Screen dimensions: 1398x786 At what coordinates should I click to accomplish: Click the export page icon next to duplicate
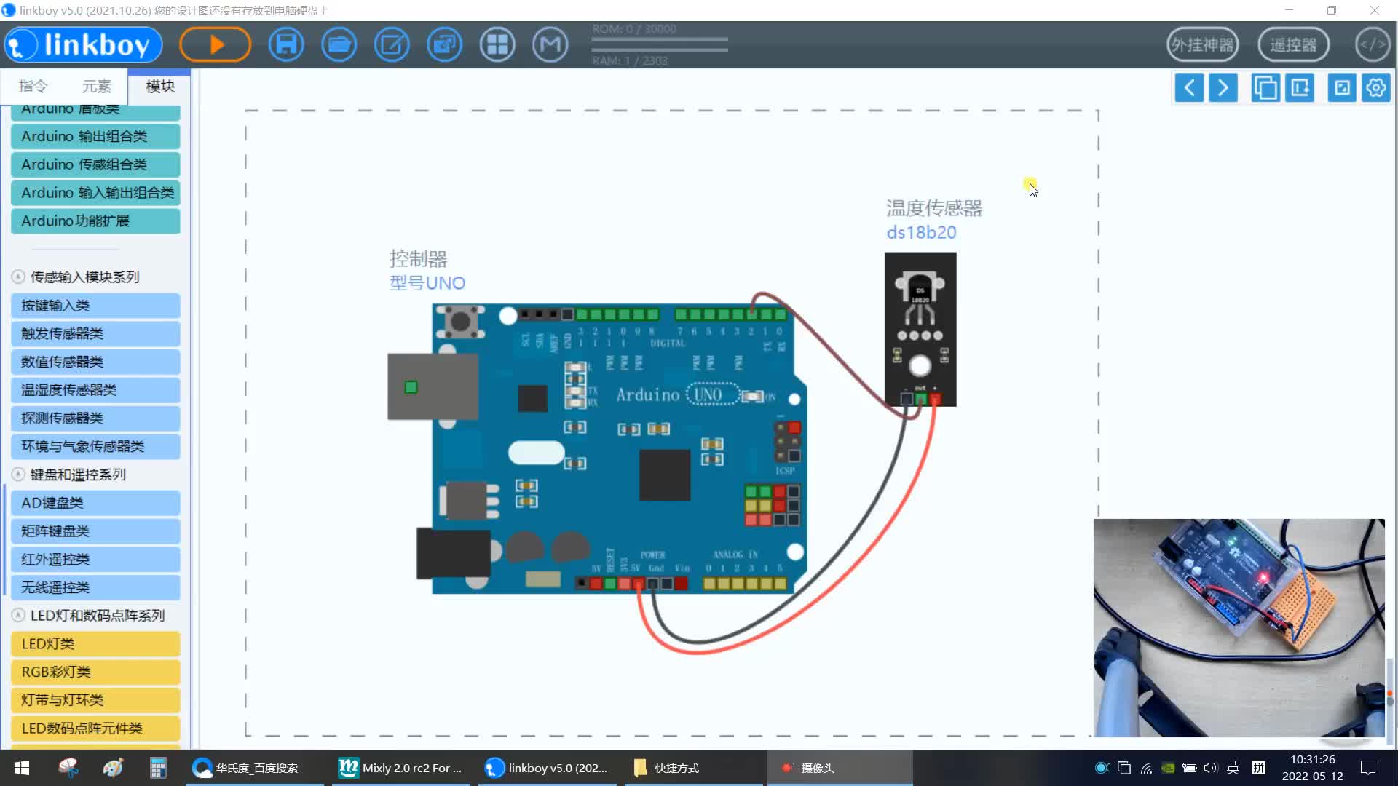(x=1300, y=88)
